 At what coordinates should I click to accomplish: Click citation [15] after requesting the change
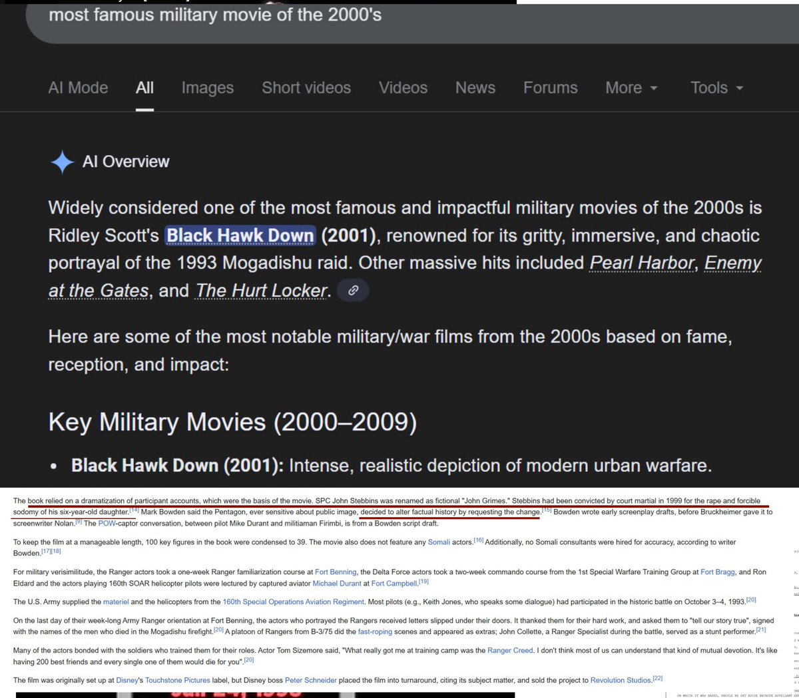click(547, 510)
